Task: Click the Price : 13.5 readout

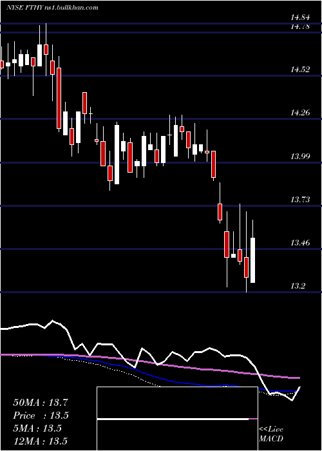Action: click(x=41, y=416)
